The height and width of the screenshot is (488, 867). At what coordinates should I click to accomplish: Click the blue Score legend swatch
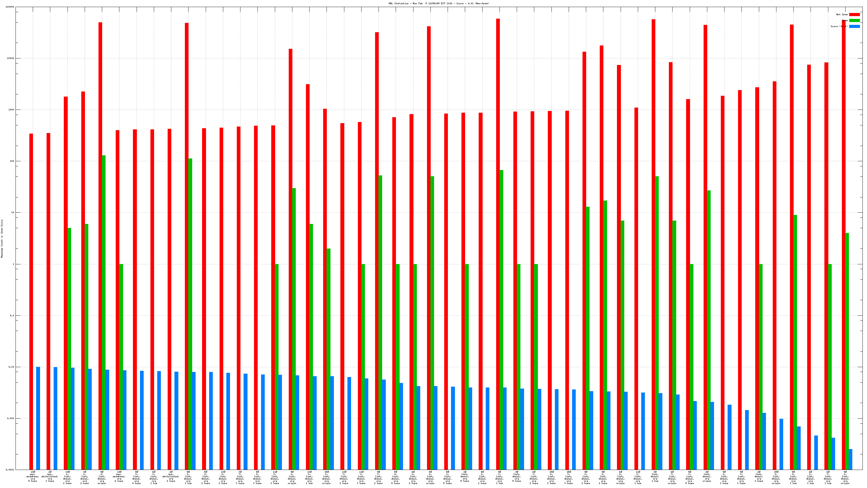[854, 26]
